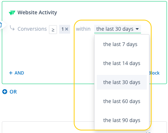This screenshot has height=133, width=168.
Task: Click the trash delete icon at left edge
Action: [1, 25]
